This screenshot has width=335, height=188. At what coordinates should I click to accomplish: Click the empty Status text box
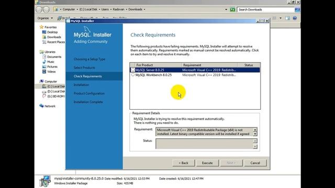205,144
